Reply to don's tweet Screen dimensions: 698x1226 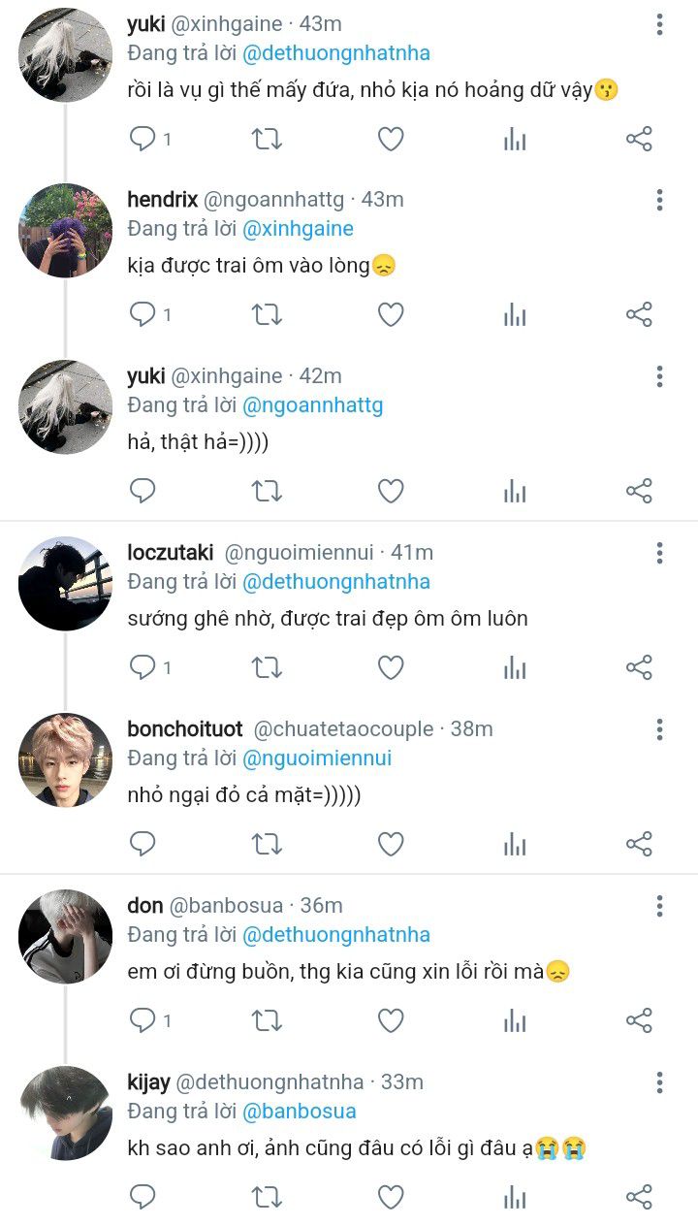tap(143, 1020)
